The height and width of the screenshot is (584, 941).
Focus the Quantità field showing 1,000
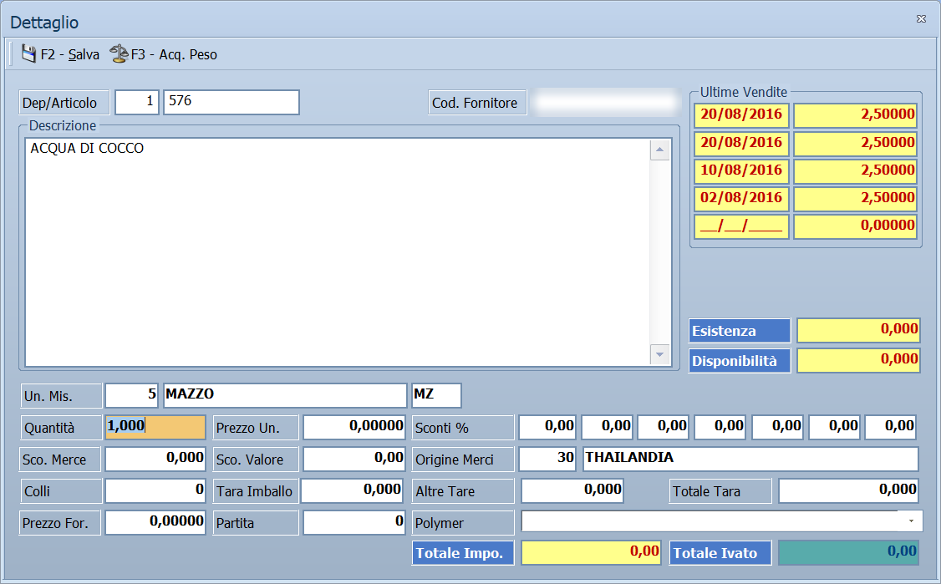(x=155, y=427)
